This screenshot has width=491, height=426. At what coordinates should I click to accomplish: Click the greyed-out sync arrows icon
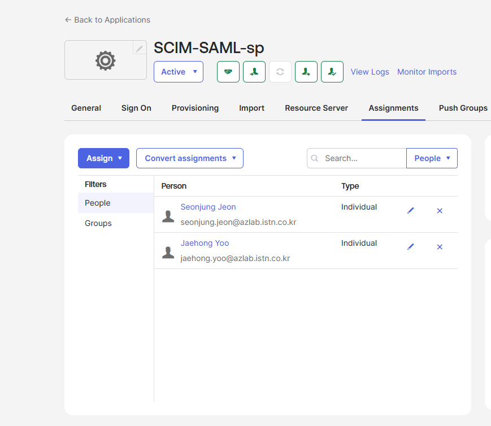pyautogui.click(x=280, y=72)
